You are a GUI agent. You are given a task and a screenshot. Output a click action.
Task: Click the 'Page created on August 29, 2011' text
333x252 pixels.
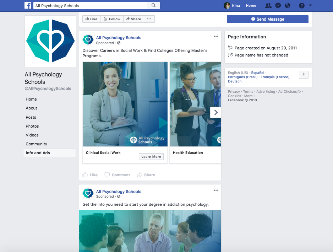pyautogui.click(x=266, y=48)
